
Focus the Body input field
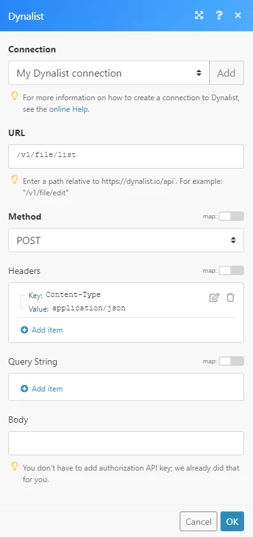coord(126,443)
